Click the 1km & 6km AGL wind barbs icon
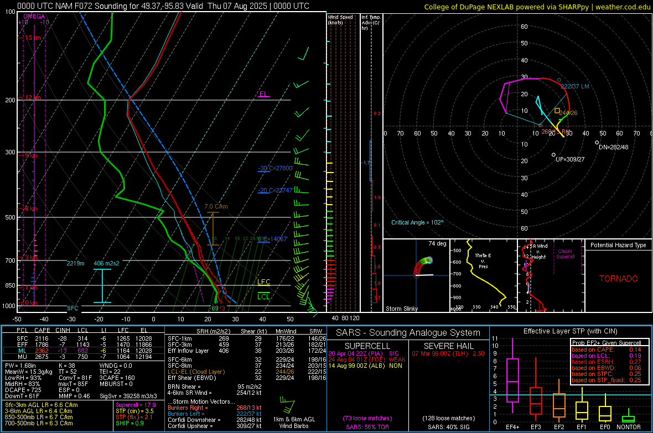 pyautogui.click(x=287, y=404)
